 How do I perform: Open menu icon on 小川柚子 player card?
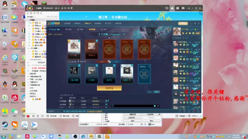[x=97, y=65]
